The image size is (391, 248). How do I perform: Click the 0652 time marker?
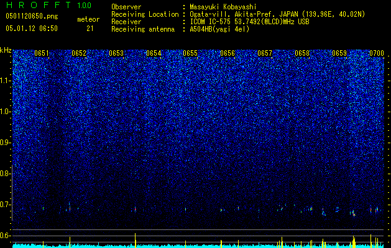(x=79, y=53)
